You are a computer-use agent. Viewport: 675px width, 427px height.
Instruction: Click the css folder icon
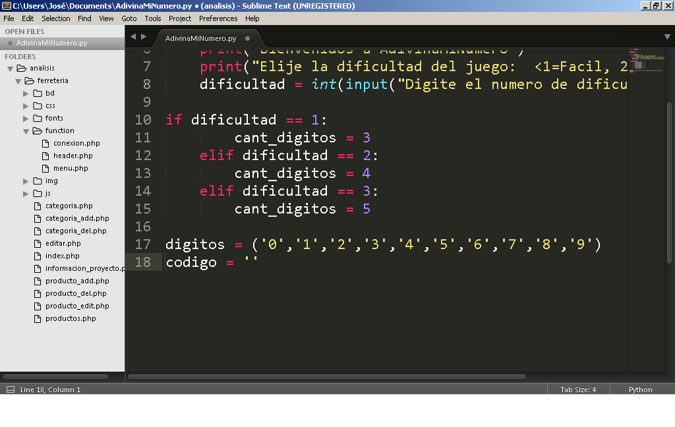tap(38, 105)
